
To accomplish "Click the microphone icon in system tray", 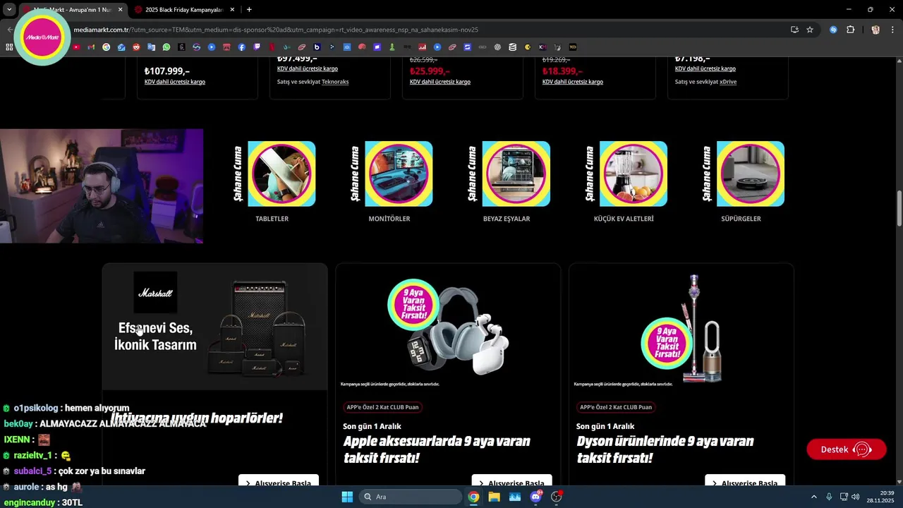I will [x=829, y=497].
